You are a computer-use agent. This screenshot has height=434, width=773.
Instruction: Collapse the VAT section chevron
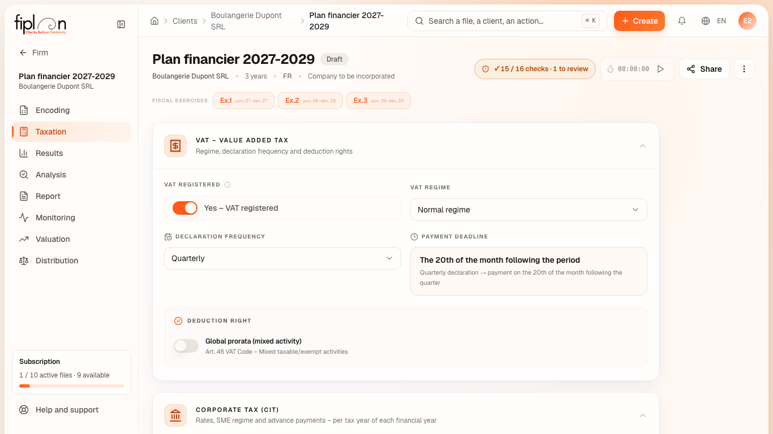tap(643, 146)
